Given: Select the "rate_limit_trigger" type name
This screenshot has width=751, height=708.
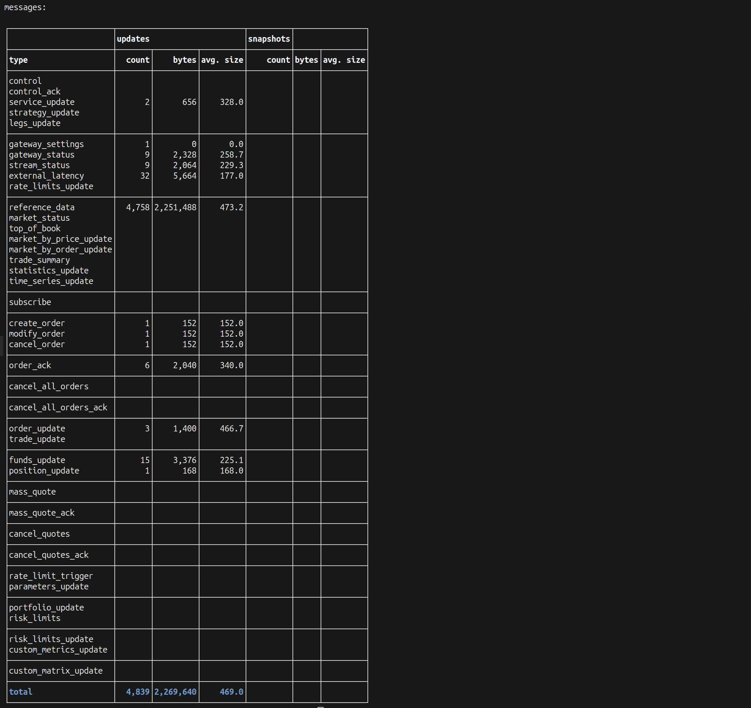Looking at the screenshot, I should 51,576.
